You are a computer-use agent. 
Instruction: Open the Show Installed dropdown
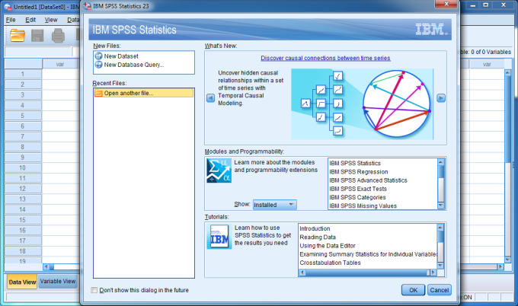[x=275, y=205]
